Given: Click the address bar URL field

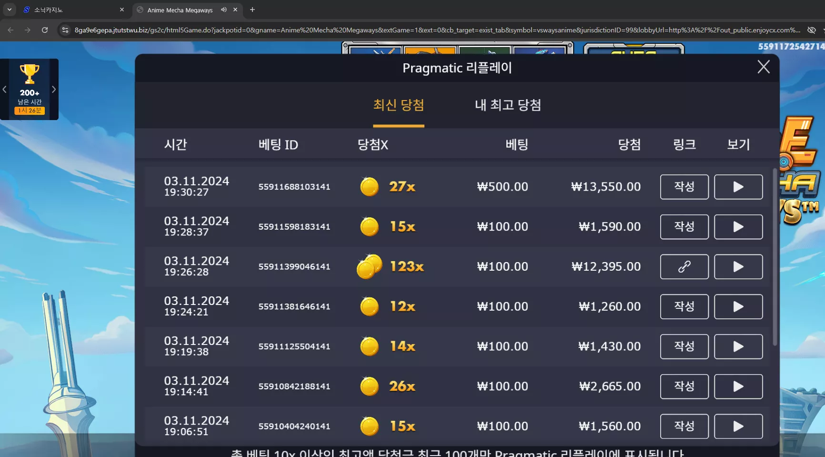Looking at the screenshot, I should tap(437, 30).
